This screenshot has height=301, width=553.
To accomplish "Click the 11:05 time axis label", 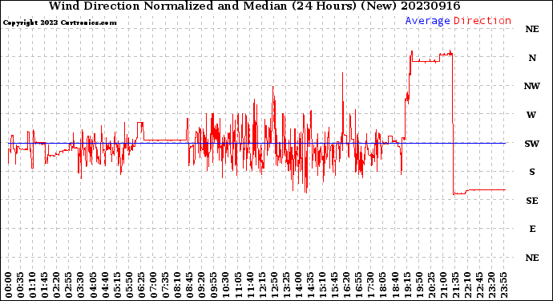I will [x=238, y=285].
